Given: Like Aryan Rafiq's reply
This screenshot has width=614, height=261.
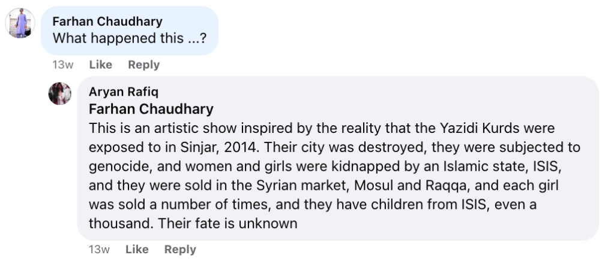Looking at the screenshot, I should click(137, 249).
